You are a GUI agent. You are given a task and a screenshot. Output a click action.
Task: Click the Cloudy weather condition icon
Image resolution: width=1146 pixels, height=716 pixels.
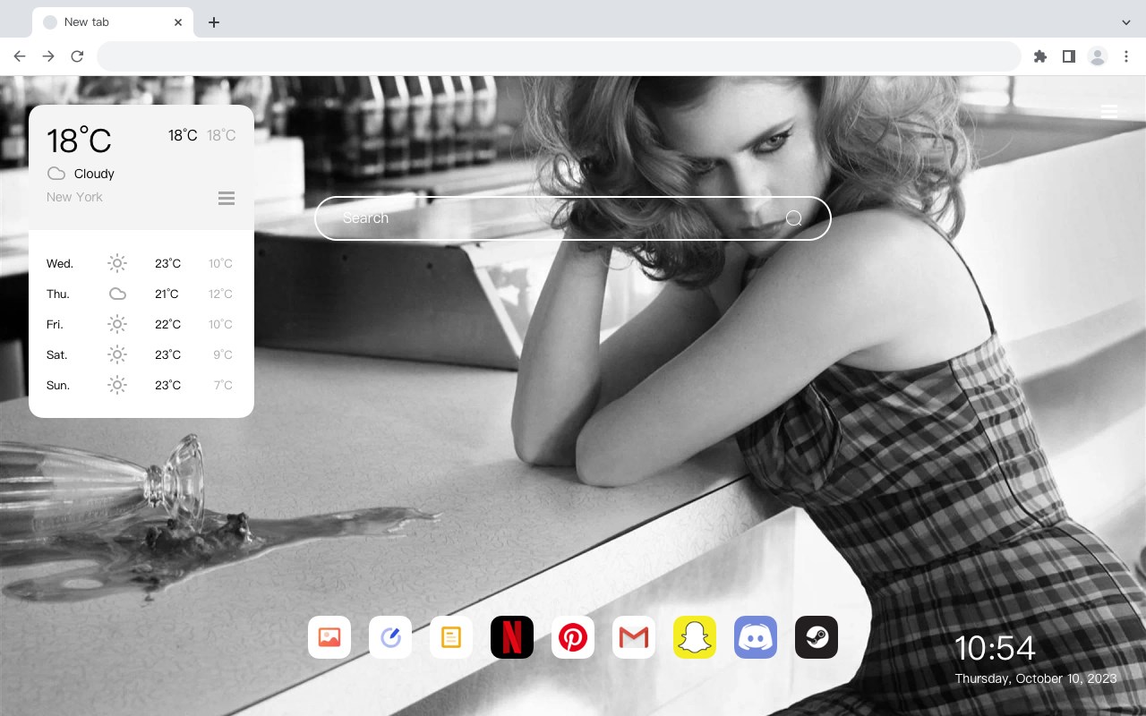[x=56, y=174]
